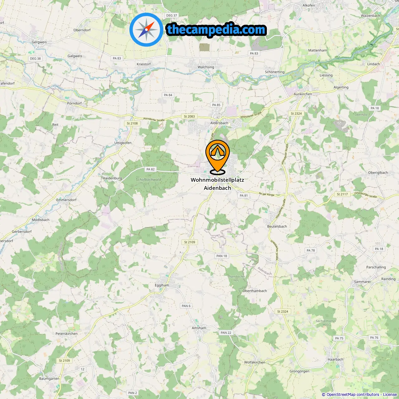Screen dimensions: 399x399
Task: Click the Walchsing village label
Action: point(206,67)
